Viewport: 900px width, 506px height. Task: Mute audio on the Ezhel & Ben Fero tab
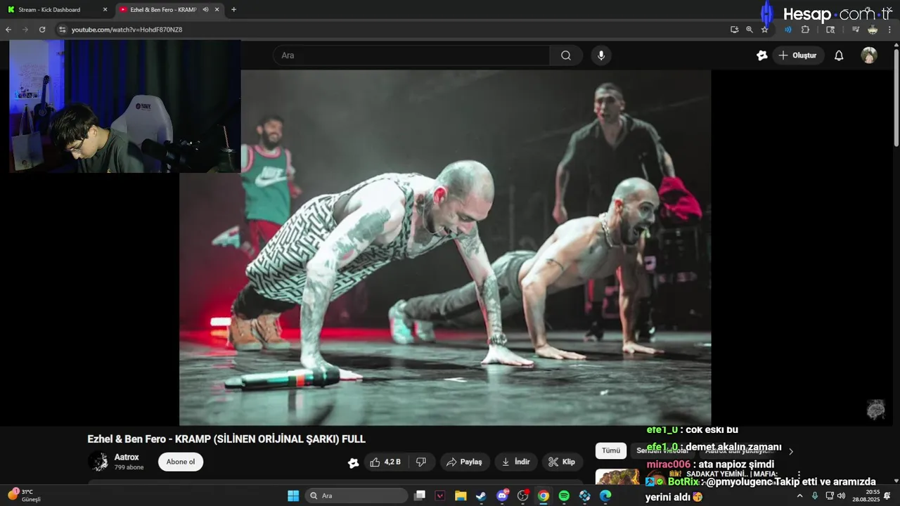click(205, 10)
